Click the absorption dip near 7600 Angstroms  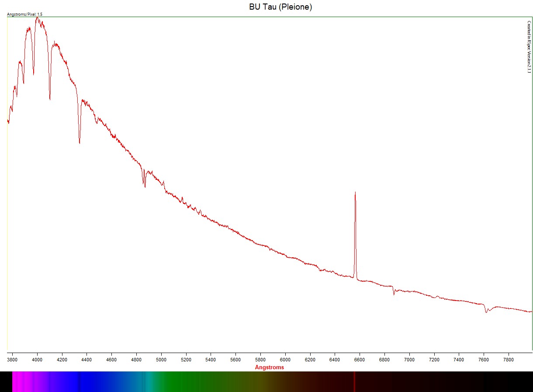click(486, 312)
